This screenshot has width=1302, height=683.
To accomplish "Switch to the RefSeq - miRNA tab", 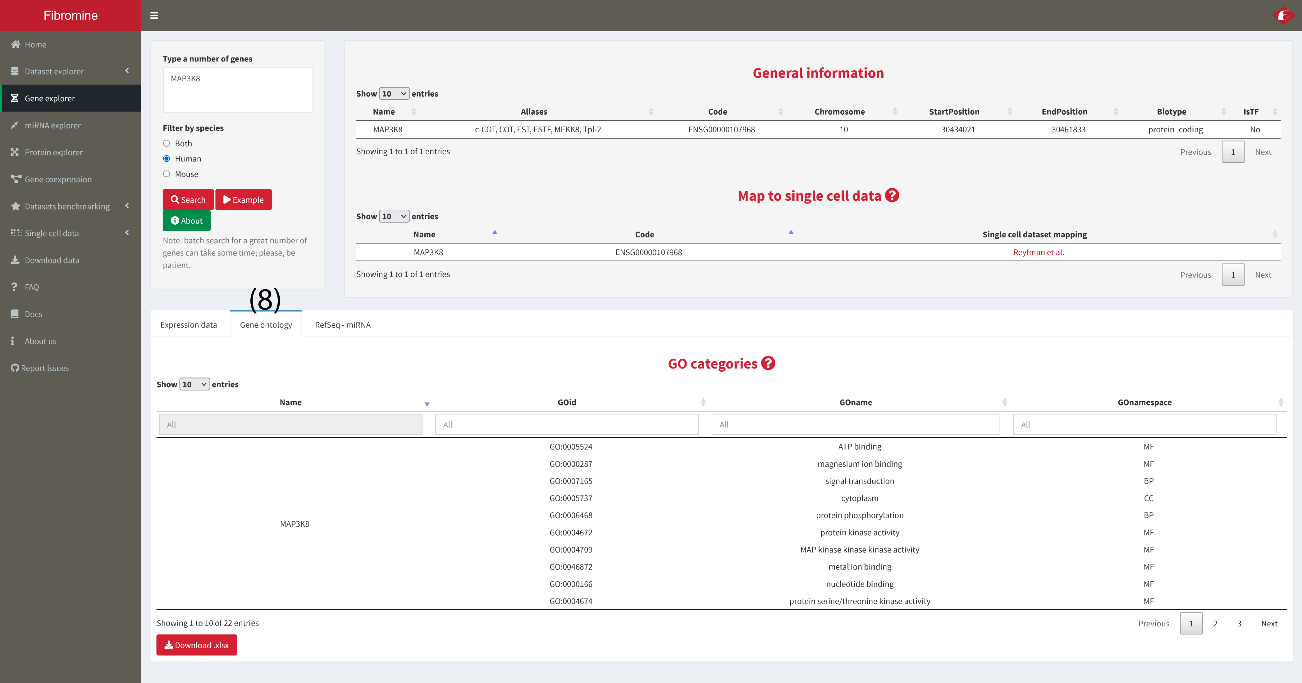I will 343,324.
